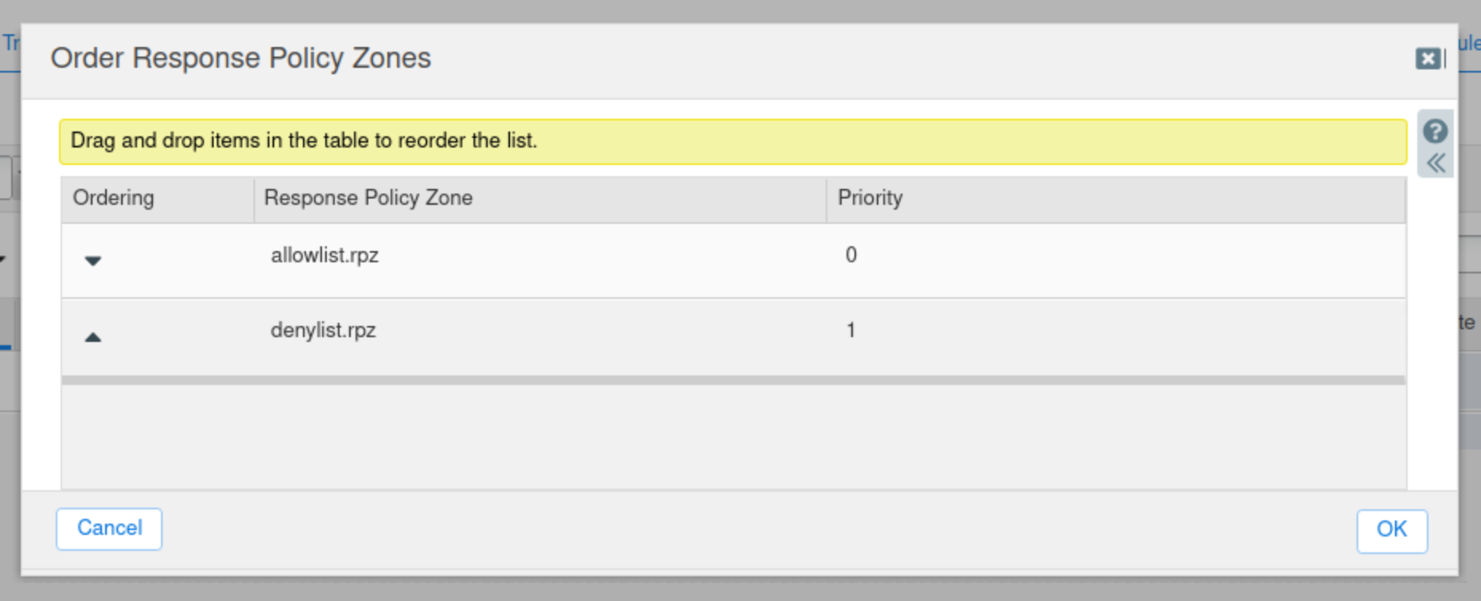1481x601 pixels.
Task: Click the partially hidden "Tr" tab at left
Action: [10, 43]
